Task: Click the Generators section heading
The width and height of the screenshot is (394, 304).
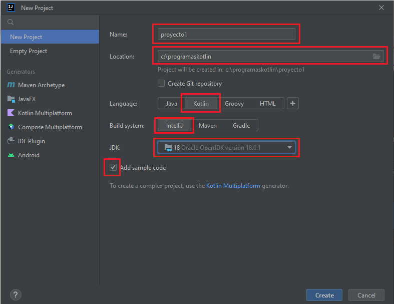Action: pyautogui.click(x=21, y=72)
